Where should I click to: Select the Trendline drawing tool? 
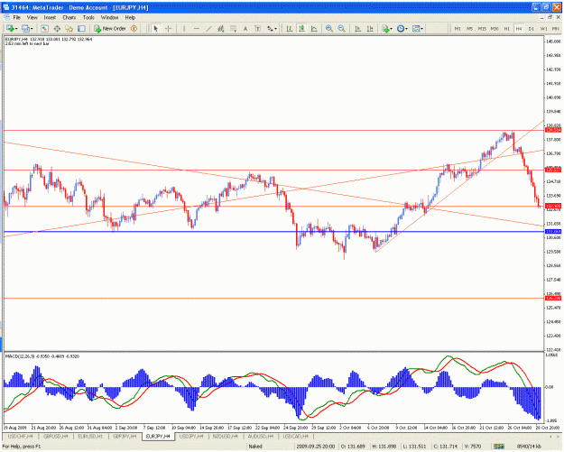point(208,28)
